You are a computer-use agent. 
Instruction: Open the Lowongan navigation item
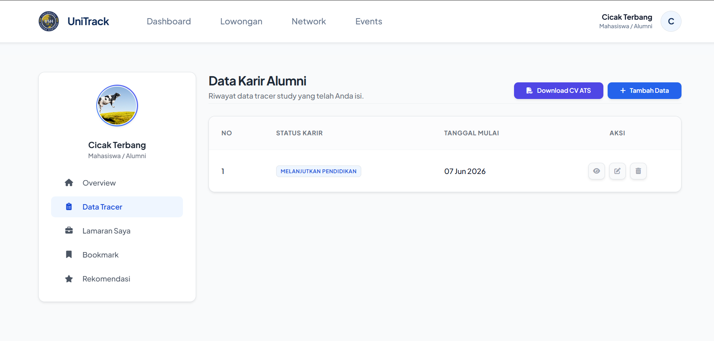241,21
